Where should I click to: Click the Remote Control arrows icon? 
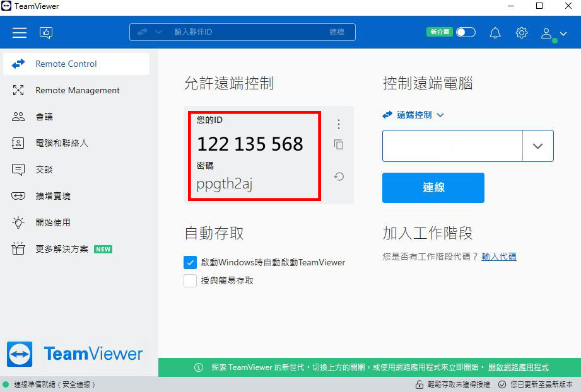click(18, 64)
